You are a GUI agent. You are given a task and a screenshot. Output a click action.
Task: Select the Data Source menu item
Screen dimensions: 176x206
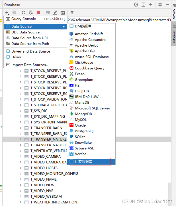(35, 27)
